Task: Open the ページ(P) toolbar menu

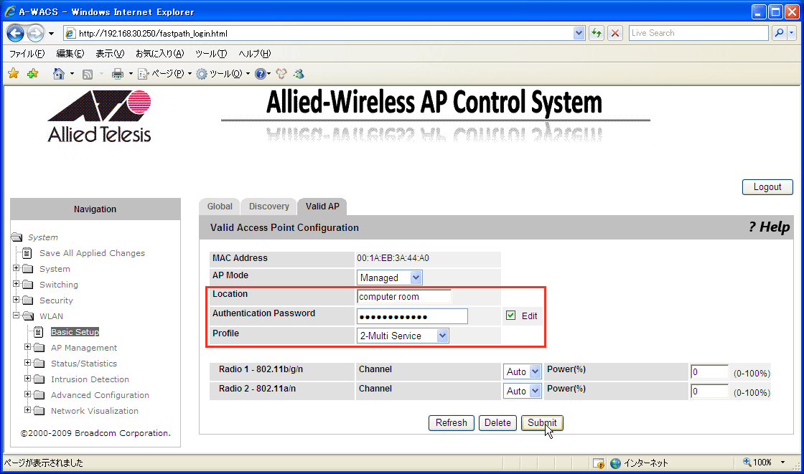Action: click(164, 74)
